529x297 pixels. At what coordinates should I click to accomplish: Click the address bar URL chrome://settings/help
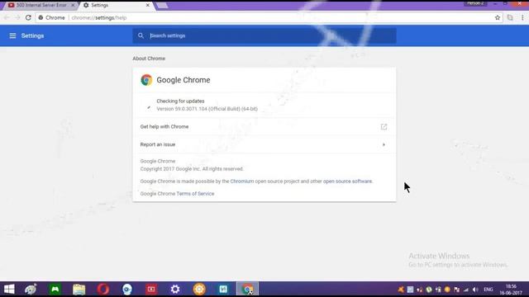[99, 17]
